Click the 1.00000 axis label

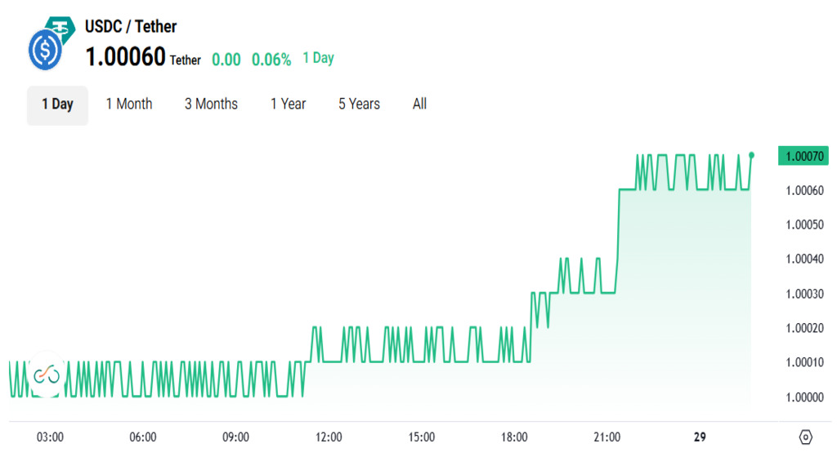(x=804, y=397)
